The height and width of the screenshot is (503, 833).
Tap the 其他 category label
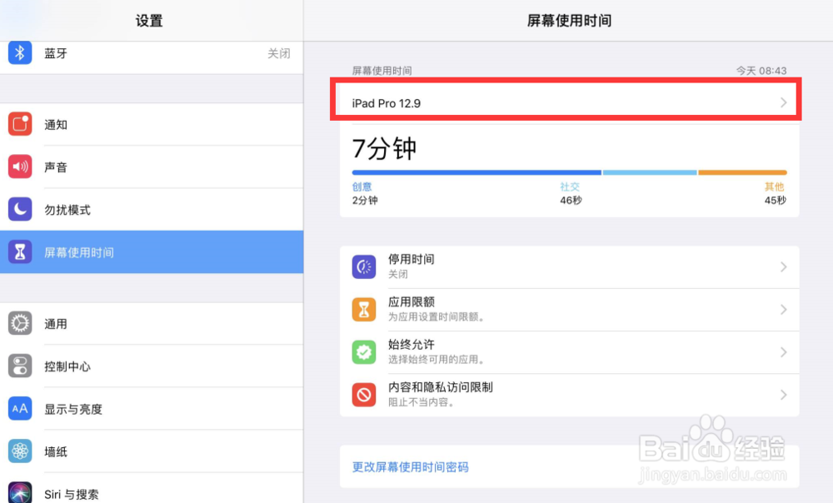774,187
